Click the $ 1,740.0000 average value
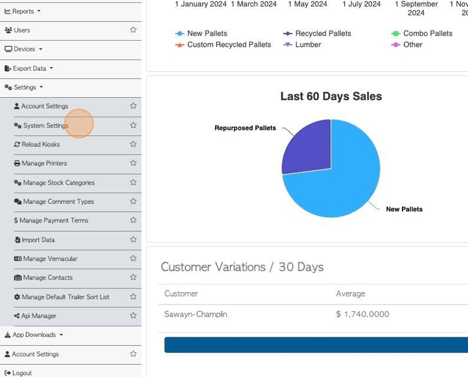The image size is (468, 377). (362, 314)
